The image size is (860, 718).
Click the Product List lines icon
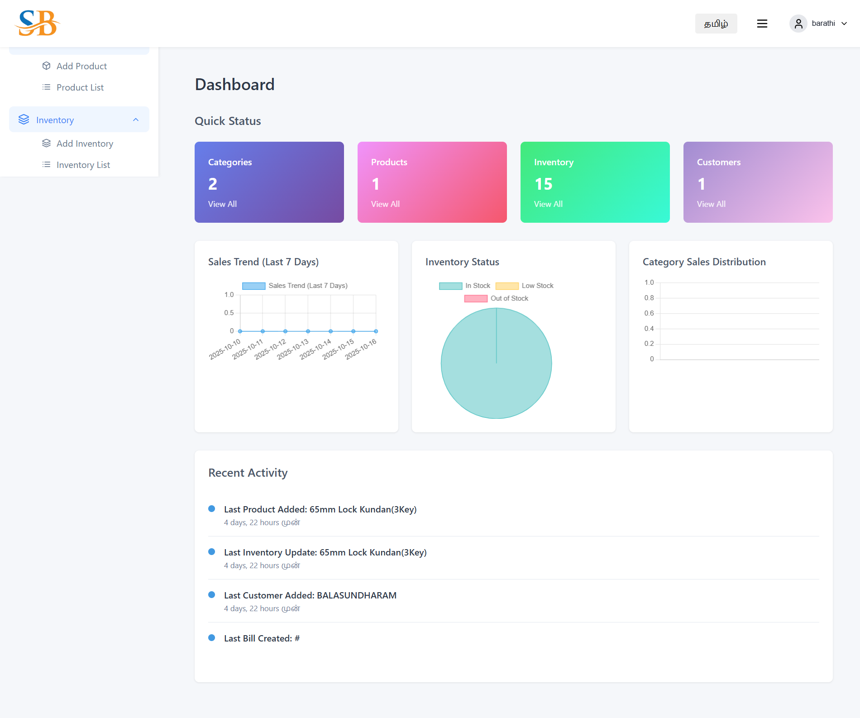point(46,87)
